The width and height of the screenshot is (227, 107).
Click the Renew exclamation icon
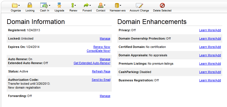[73, 5]
